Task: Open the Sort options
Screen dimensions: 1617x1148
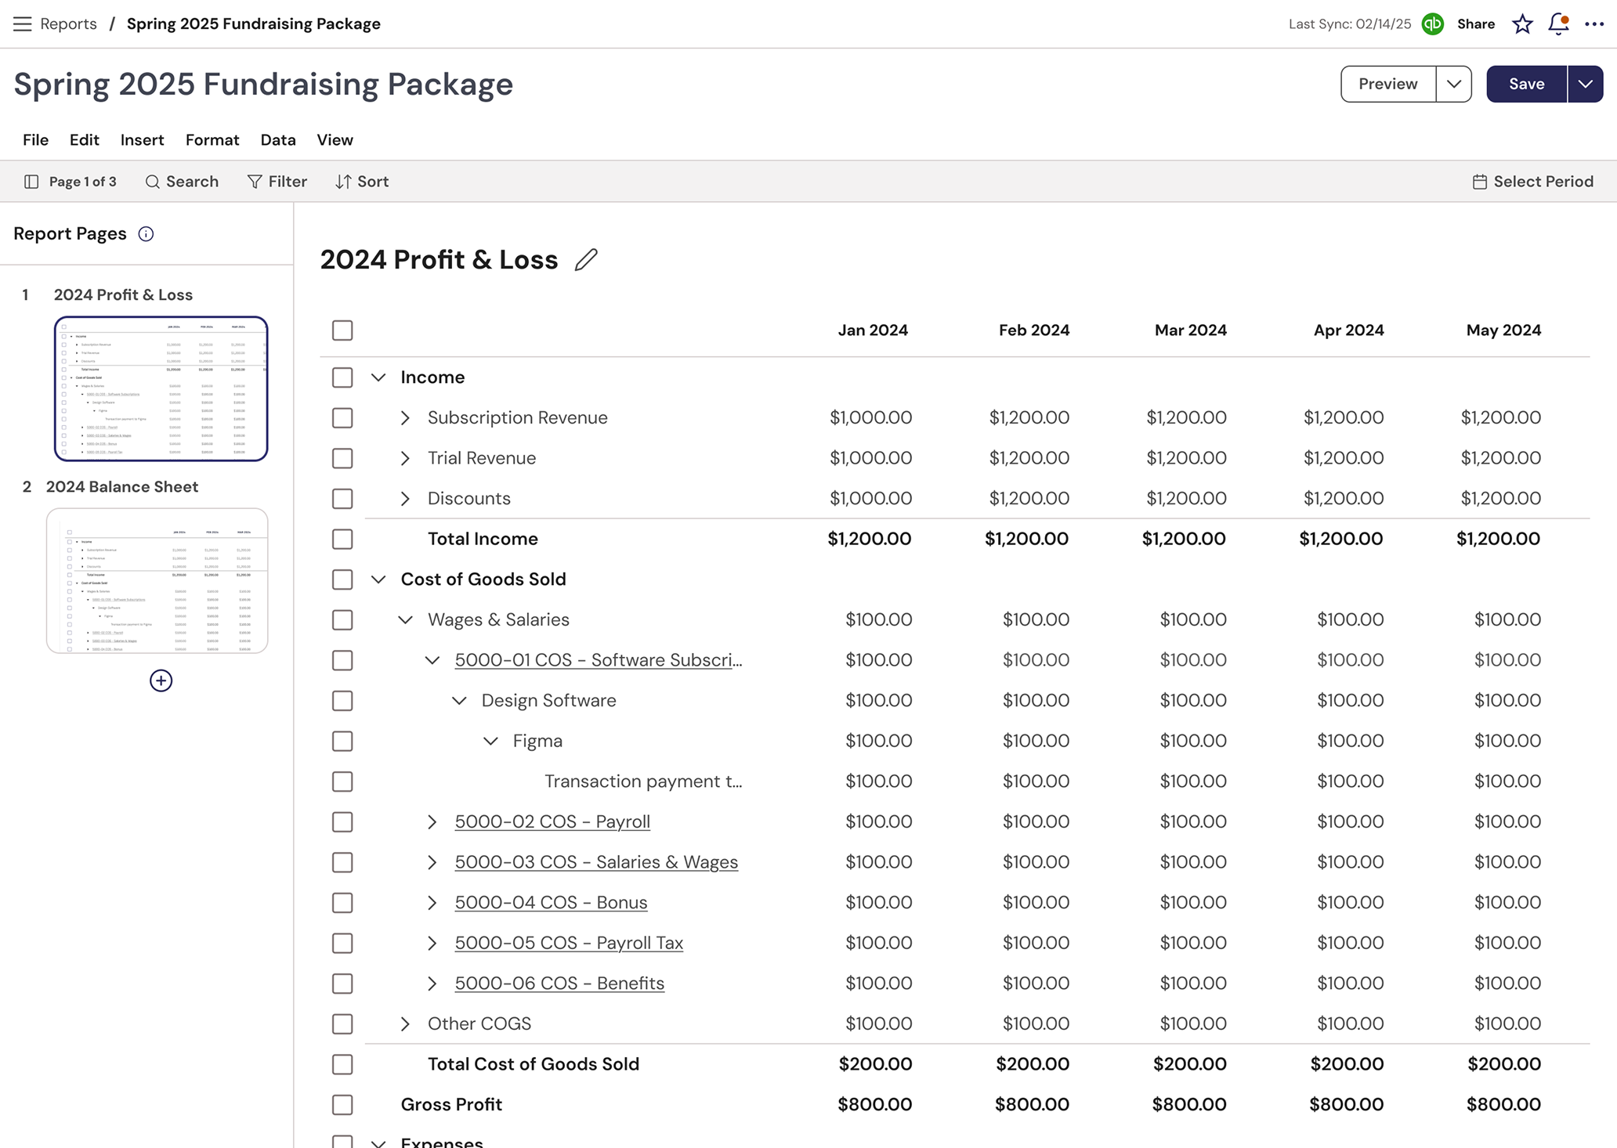Action: coord(361,181)
